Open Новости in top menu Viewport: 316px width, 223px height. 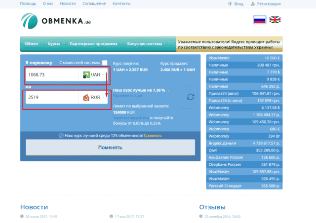click(x=68, y=3)
